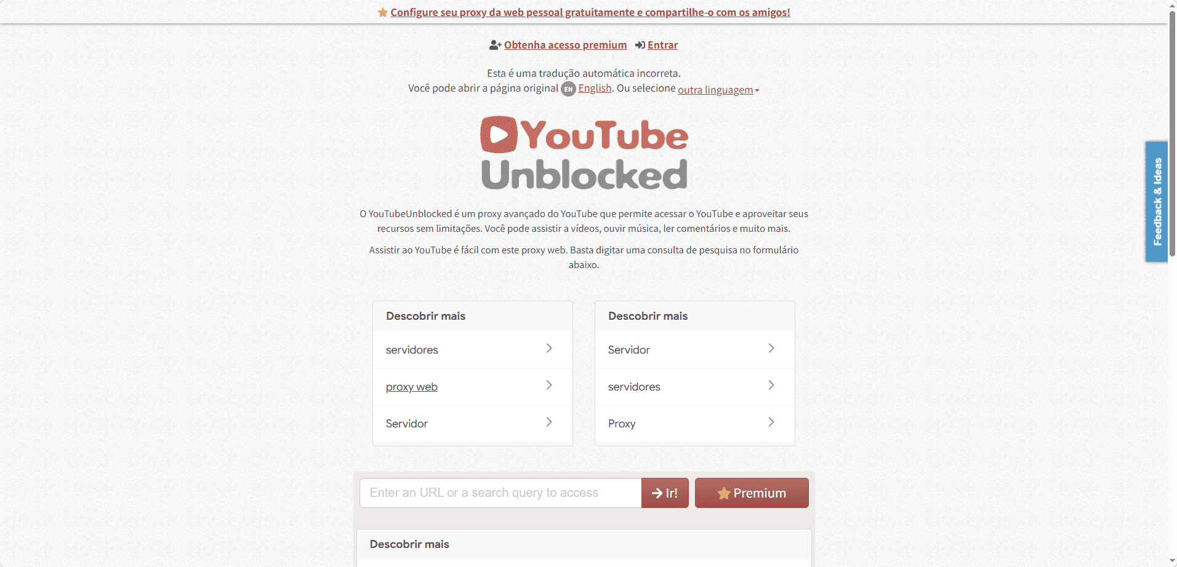This screenshot has width=1177, height=567.
Task: Click the star icon in top banner
Action: [x=382, y=12]
